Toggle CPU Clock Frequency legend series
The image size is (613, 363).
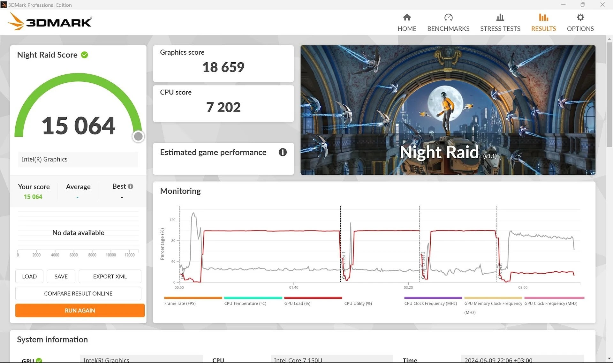coord(430,303)
